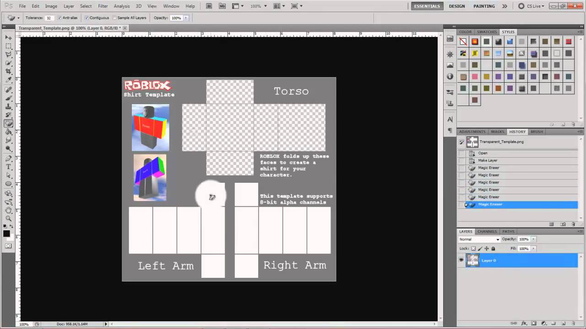
Task: Toggle lock image pixels
Action: [x=480, y=249]
